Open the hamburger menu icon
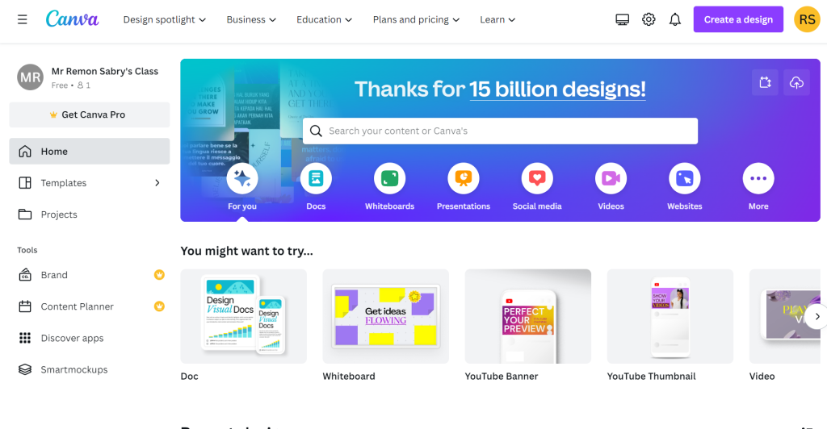The image size is (827, 429). 22,19
